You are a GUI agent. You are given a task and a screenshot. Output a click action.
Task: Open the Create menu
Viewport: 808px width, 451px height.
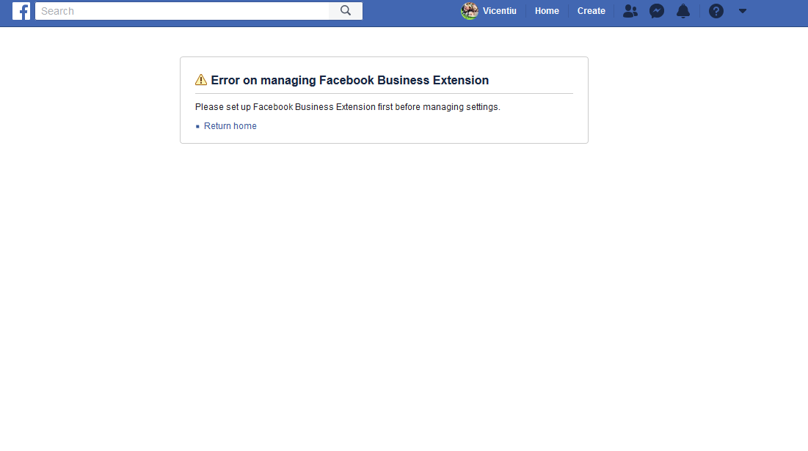click(x=591, y=11)
